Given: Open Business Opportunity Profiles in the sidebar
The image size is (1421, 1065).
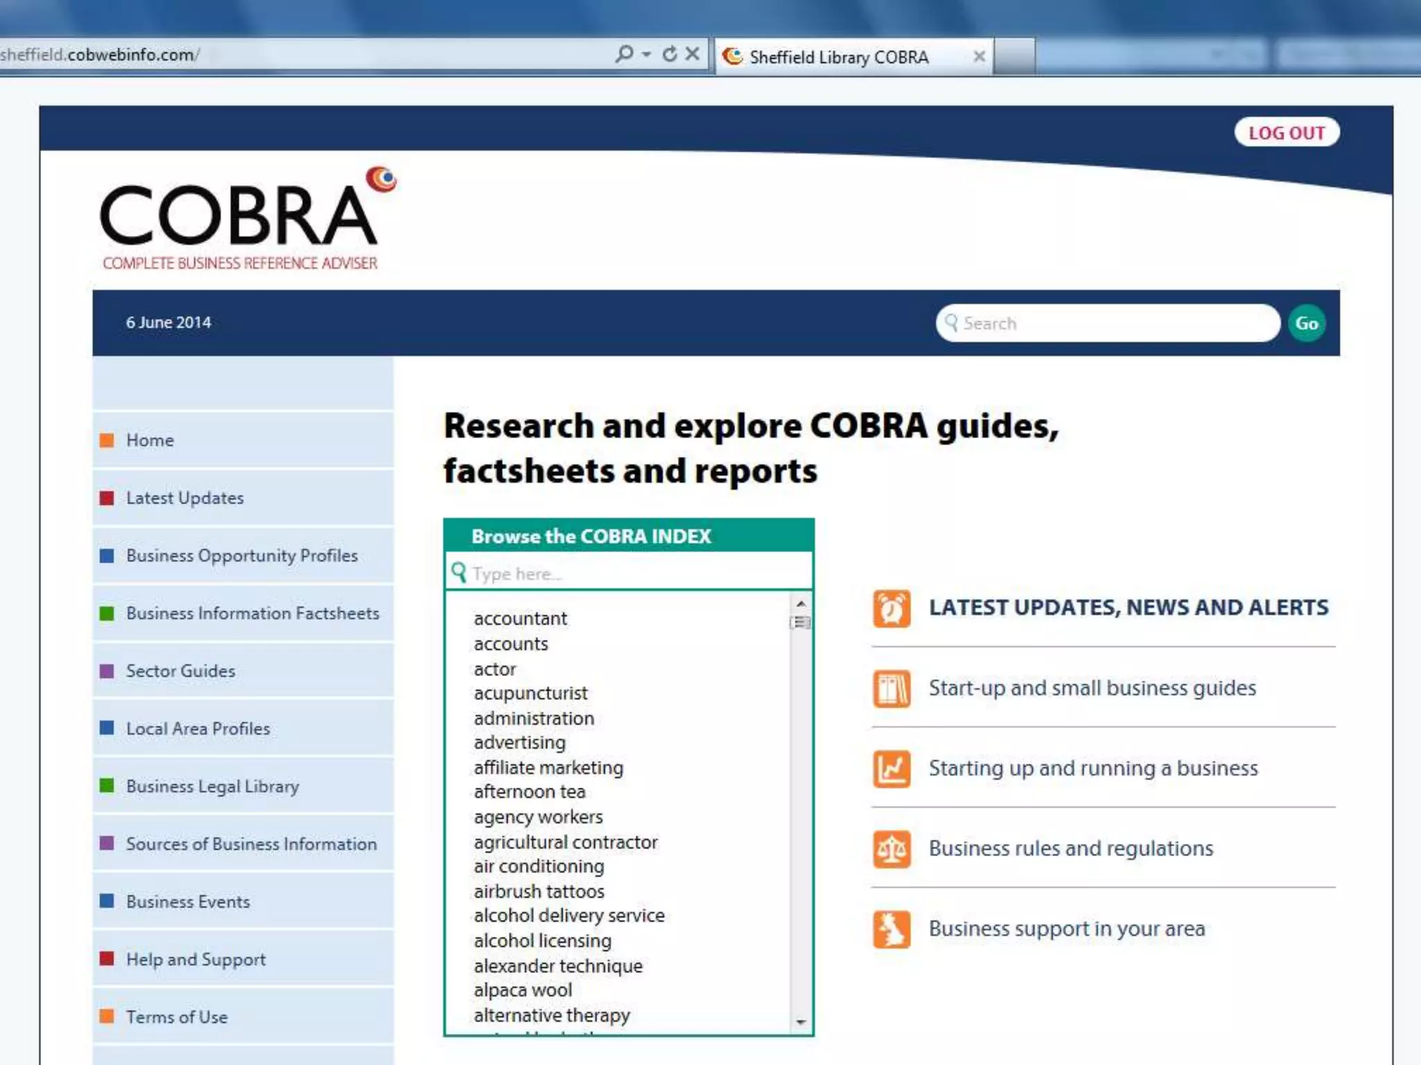Looking at the screenshot, I should click(241, 555).
